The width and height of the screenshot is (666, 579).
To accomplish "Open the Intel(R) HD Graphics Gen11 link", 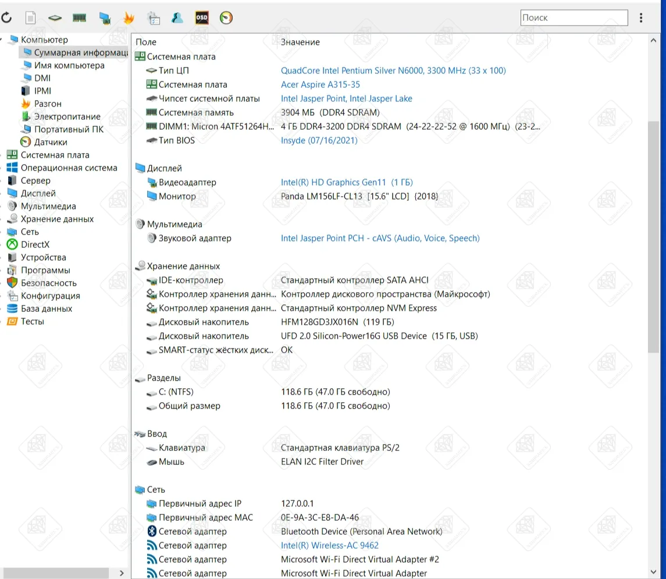I will [x=347, y=182].
